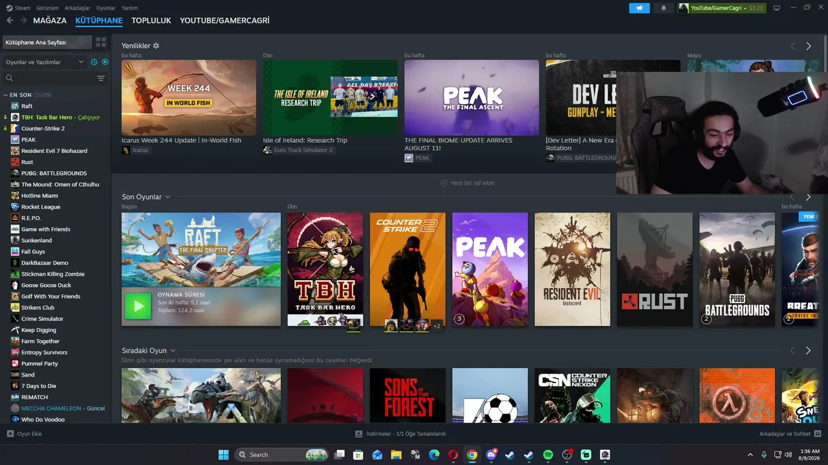The width and height of the screenshot is (828, 465).
Task: Select the Counter-Strike 2 cover art
Action: [x=408, y=269]
